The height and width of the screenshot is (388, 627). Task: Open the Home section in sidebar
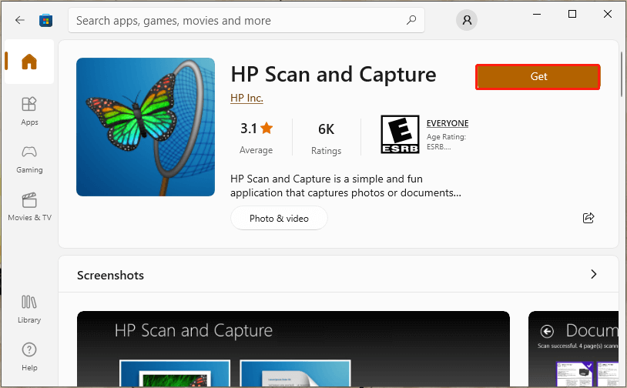(29, 62)
